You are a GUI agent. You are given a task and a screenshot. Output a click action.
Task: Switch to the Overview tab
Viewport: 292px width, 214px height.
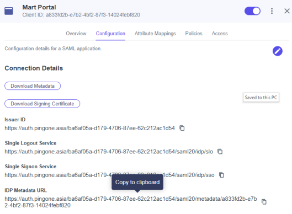[76, 34]
